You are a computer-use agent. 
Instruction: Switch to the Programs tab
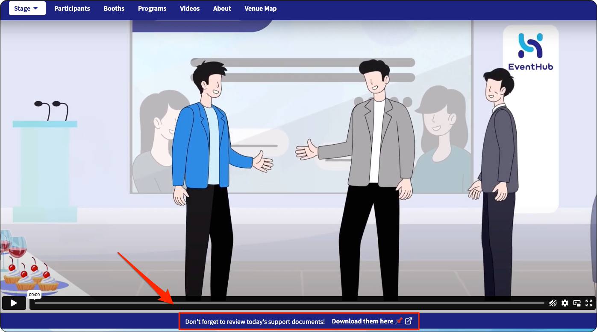(152, 9)
